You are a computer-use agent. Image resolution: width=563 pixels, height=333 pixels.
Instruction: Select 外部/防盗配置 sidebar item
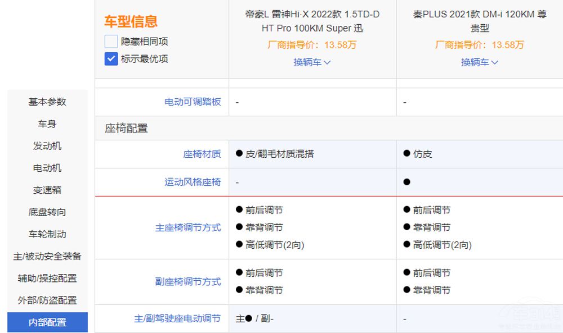(47, 300)
